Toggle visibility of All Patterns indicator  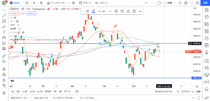click(x=23, y=32)
